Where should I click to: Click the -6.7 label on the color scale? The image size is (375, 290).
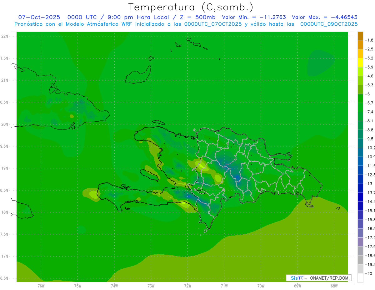tap(370, 103)
